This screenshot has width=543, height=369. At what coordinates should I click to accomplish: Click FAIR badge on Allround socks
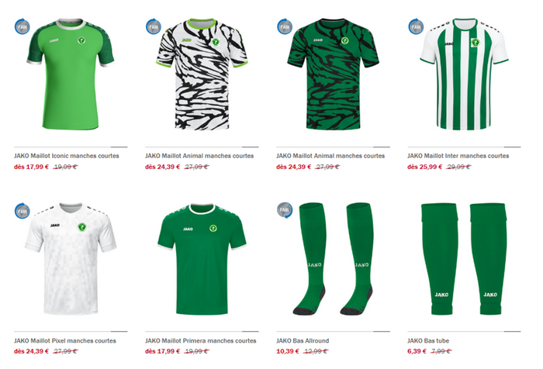pyautogui.click(x=285, y=210)
